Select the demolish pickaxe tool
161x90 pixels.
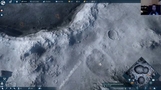point(11,88)
